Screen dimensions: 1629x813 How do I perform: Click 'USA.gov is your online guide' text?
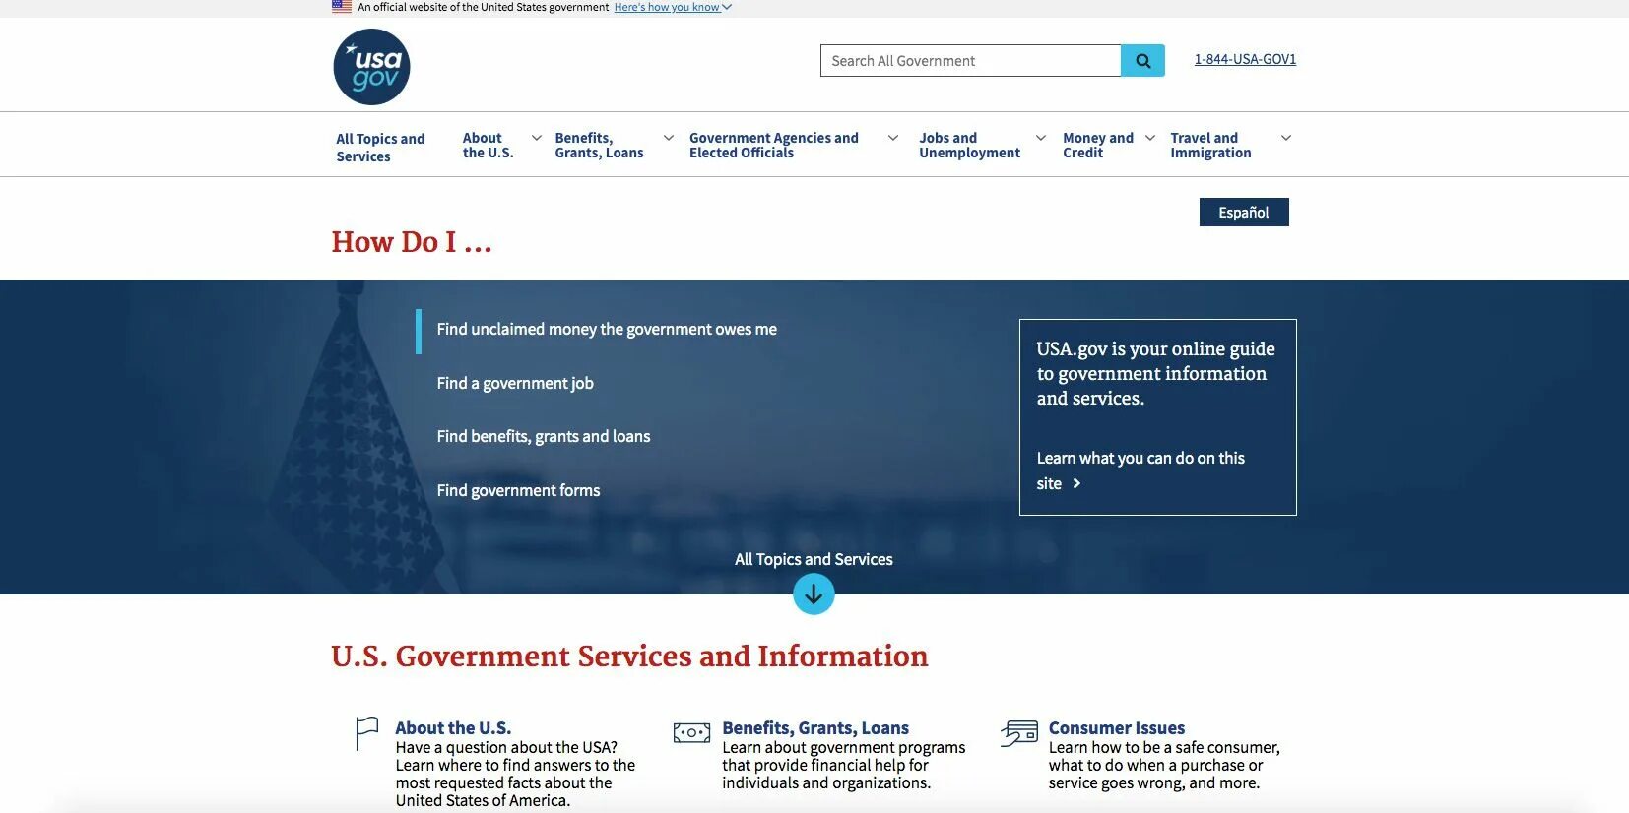1155,373
